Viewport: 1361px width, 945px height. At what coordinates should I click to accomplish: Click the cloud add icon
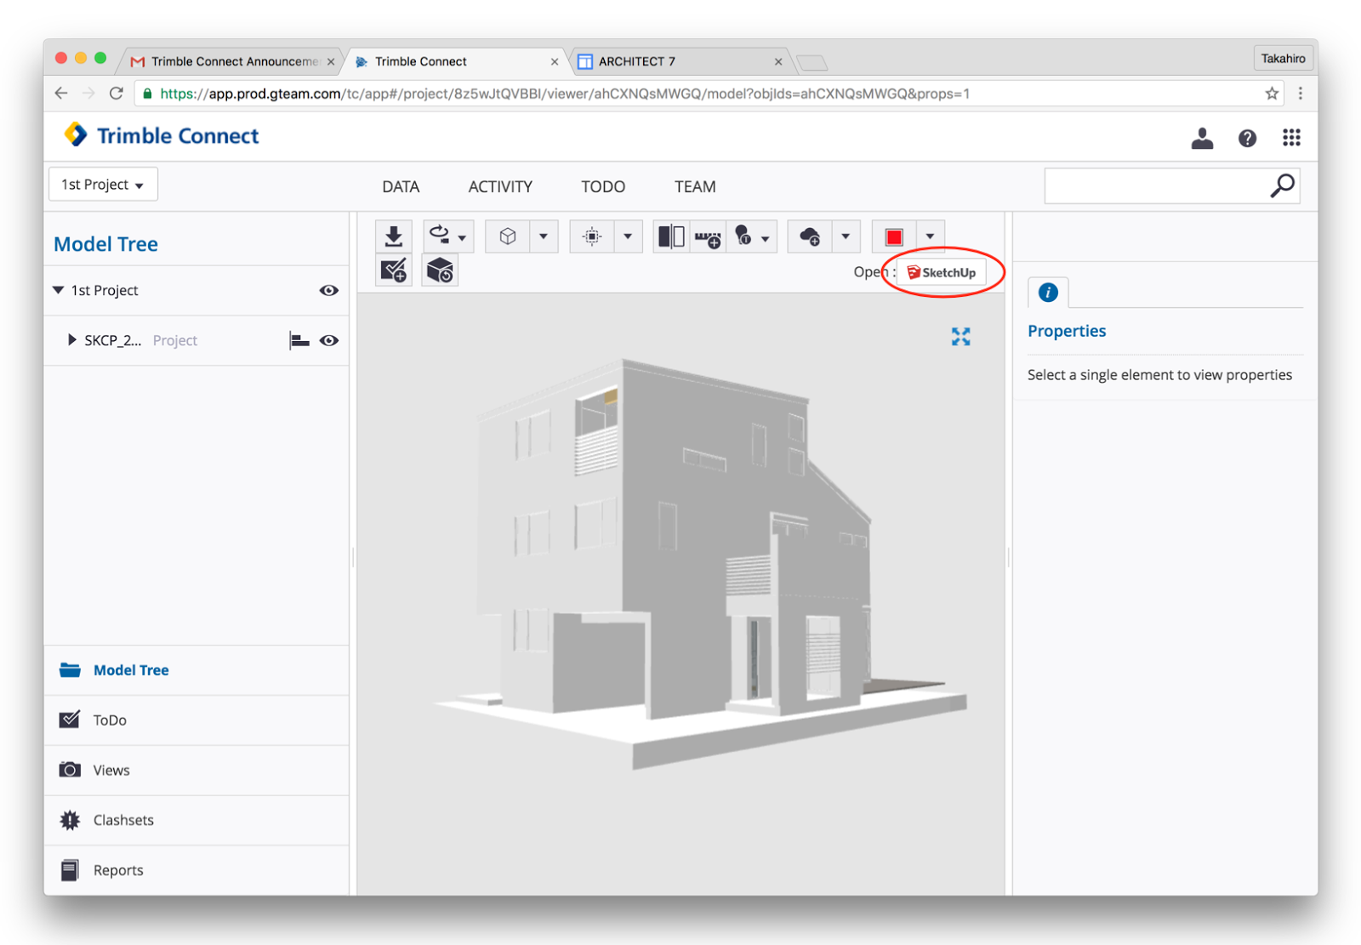point(810,236)
